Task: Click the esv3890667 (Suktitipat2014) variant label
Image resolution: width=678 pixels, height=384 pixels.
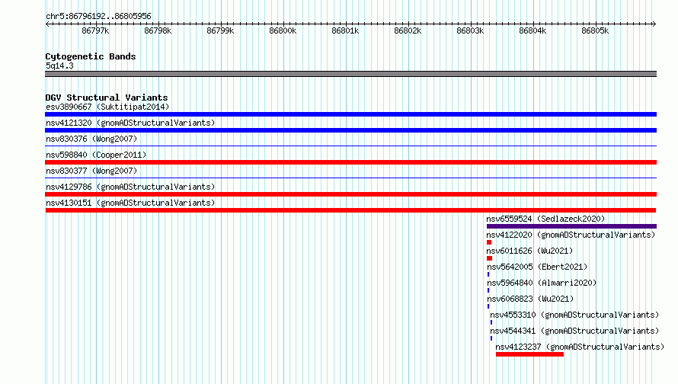Action: (107, 107)
